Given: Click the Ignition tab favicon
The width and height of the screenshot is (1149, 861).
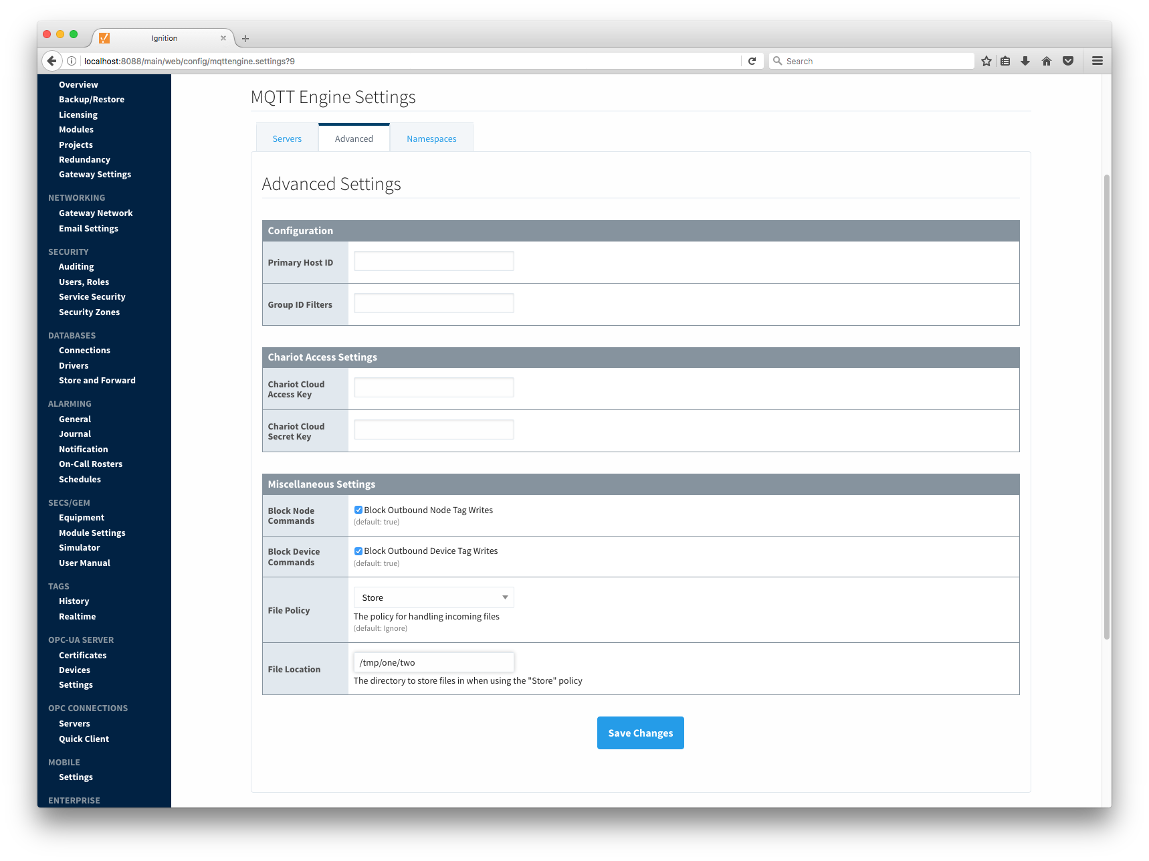Looking at the screenshot, I should coord(104,38).
